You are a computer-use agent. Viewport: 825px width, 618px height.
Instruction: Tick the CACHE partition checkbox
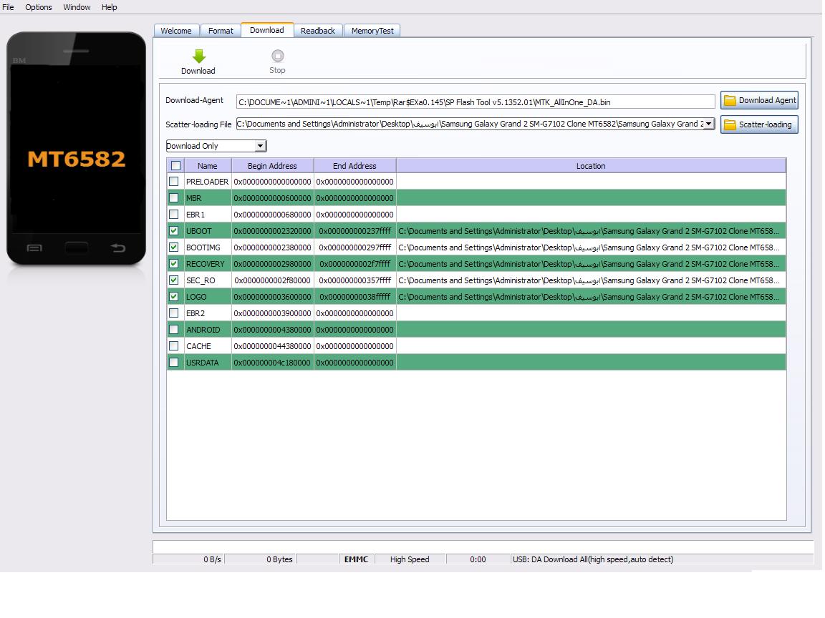[x=173, y=345]
